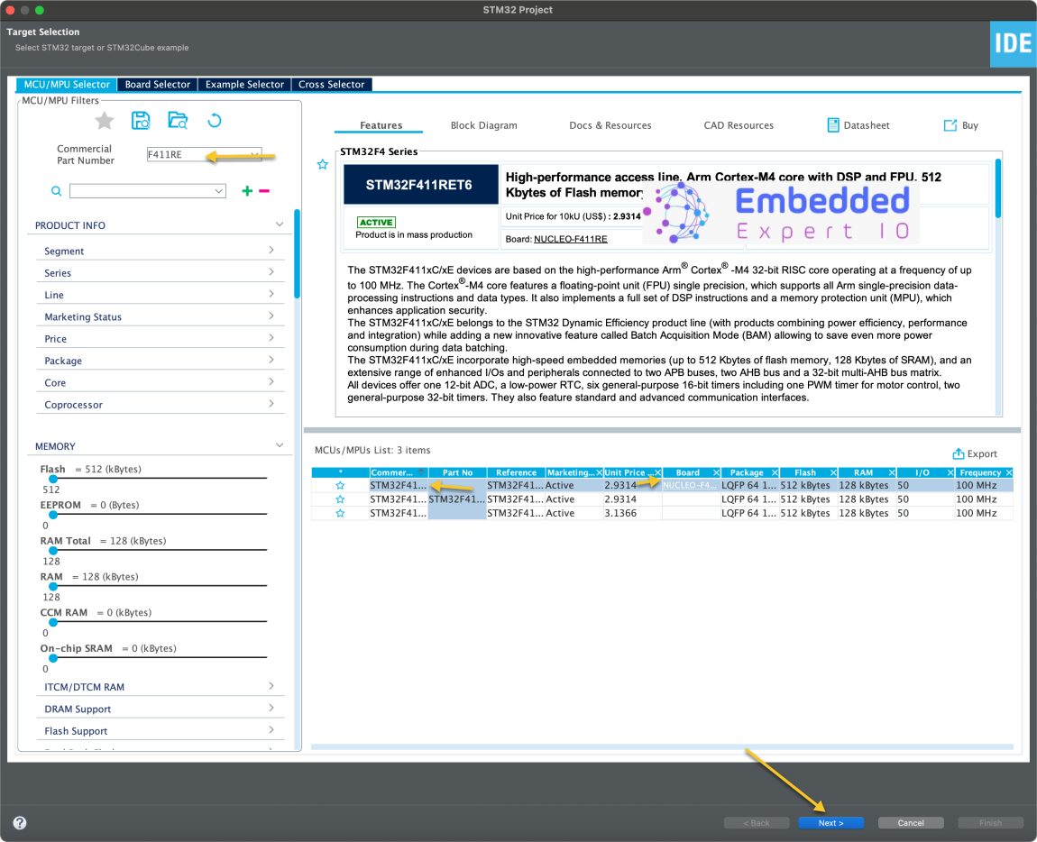Click the green plus icon beside search
Image resolution: width=1037 pixels, height=842 pixels.
click(247, 191)
